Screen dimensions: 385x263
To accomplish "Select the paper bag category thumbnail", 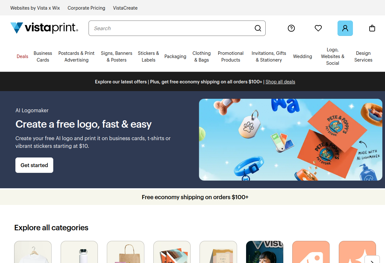I will point(125,252).
